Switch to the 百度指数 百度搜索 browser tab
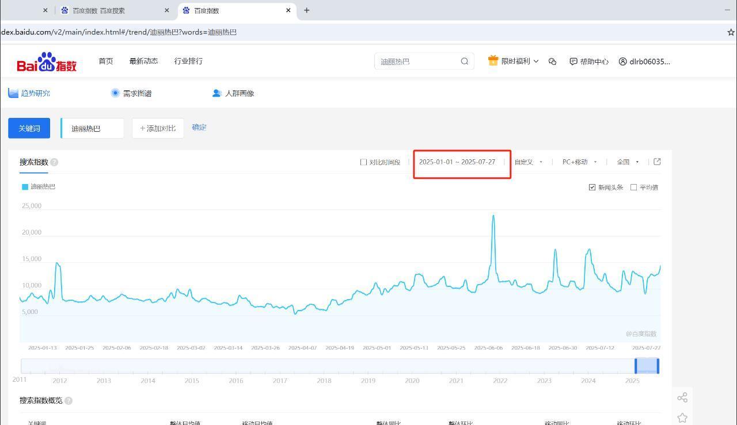Screen dimensions: 737x425 115,10
